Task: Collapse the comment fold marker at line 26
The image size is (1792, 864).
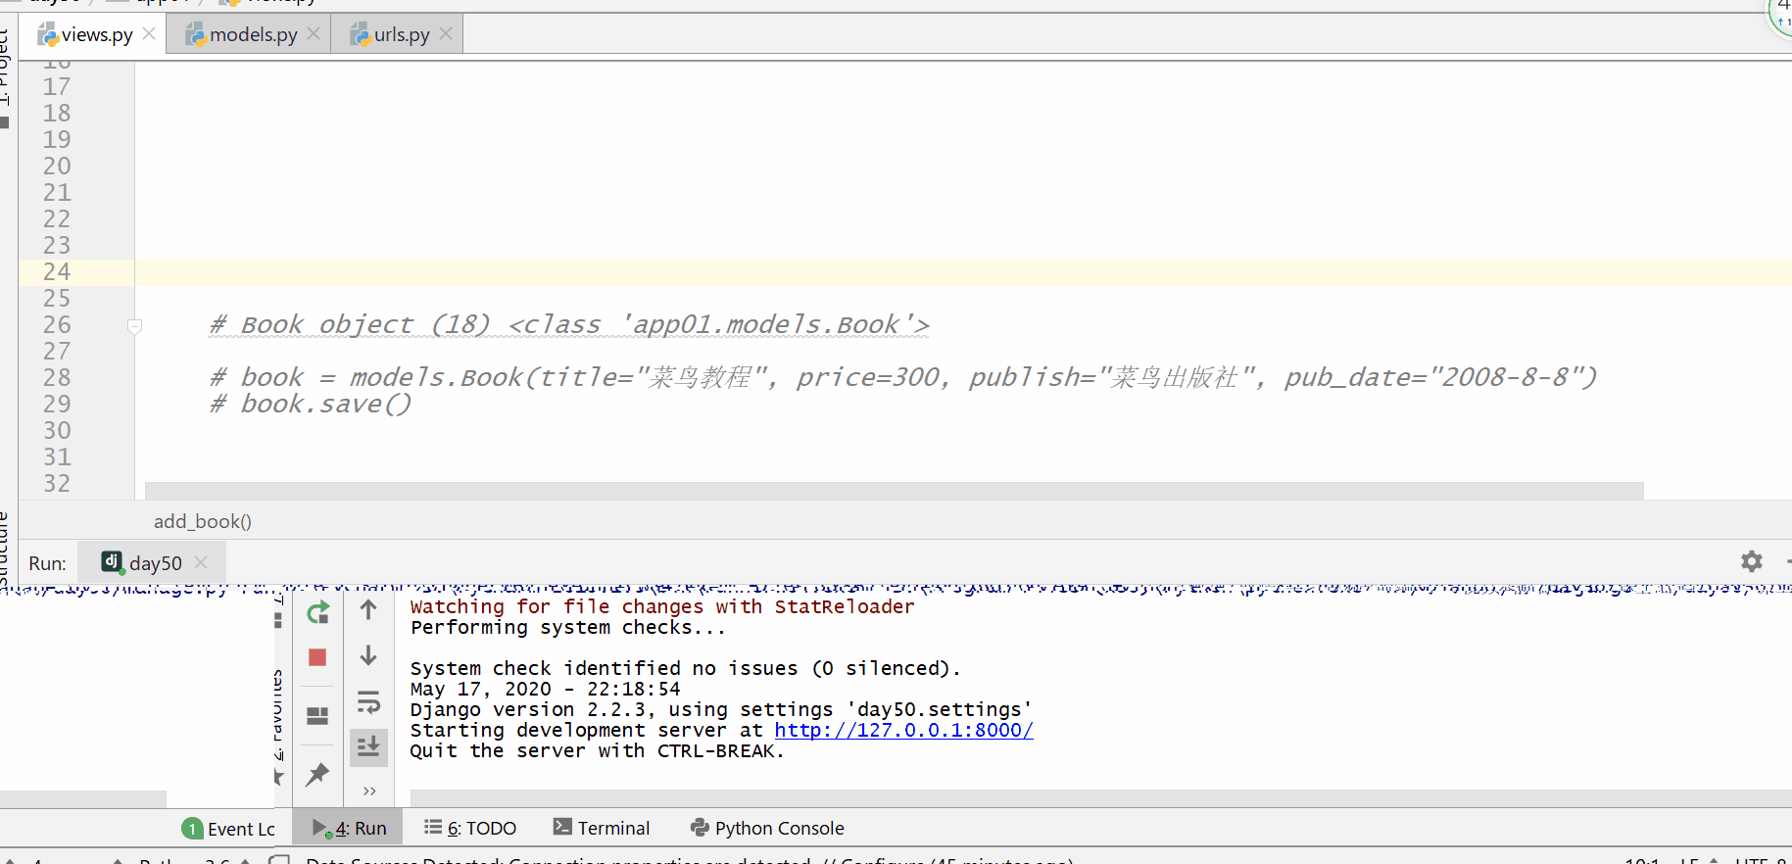Action: [135, 326]
